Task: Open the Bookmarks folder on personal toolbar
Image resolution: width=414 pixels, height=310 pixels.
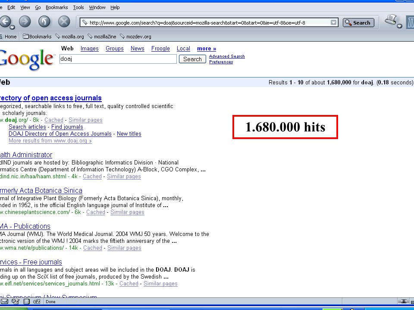Action: (x=37, y=37)
